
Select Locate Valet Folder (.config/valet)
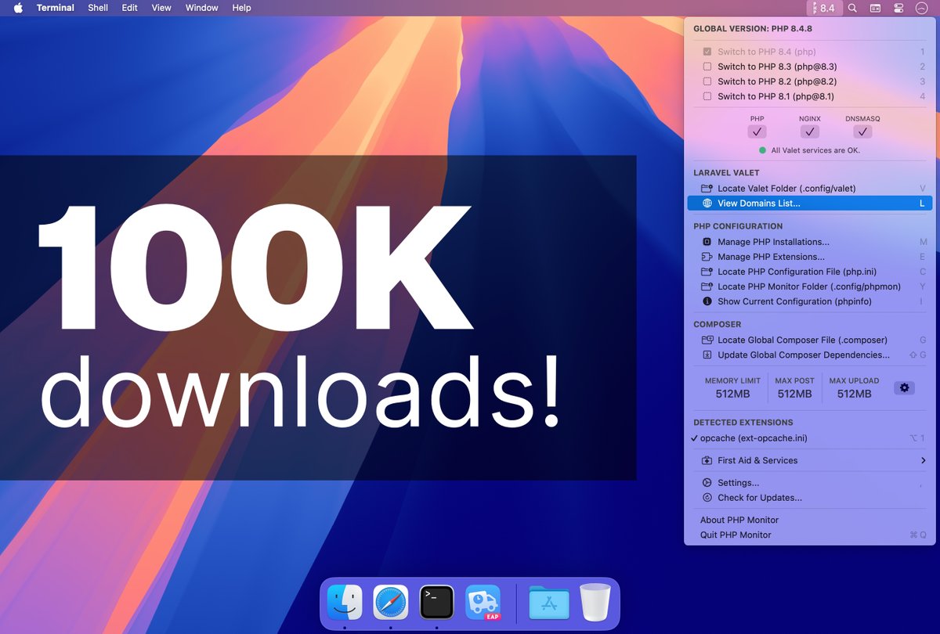[x=809, y=189]
